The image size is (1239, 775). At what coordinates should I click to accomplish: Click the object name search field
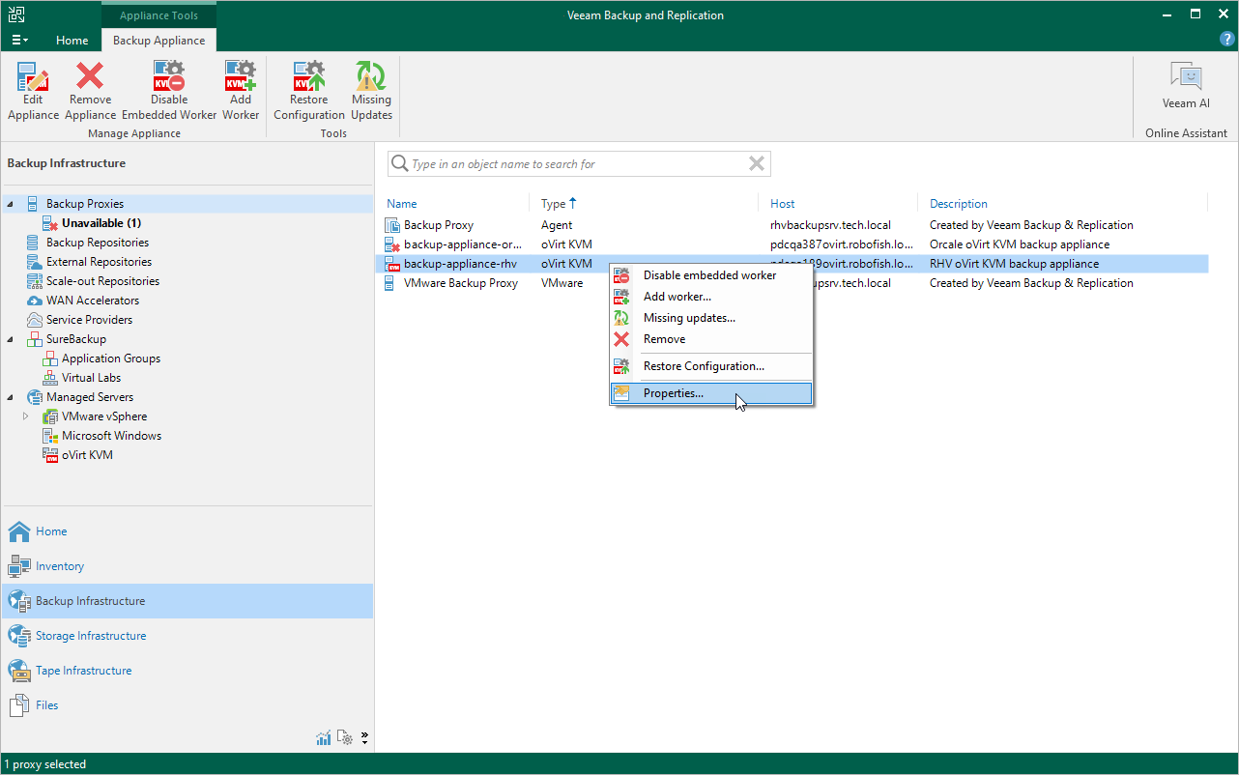click(578, 164)
